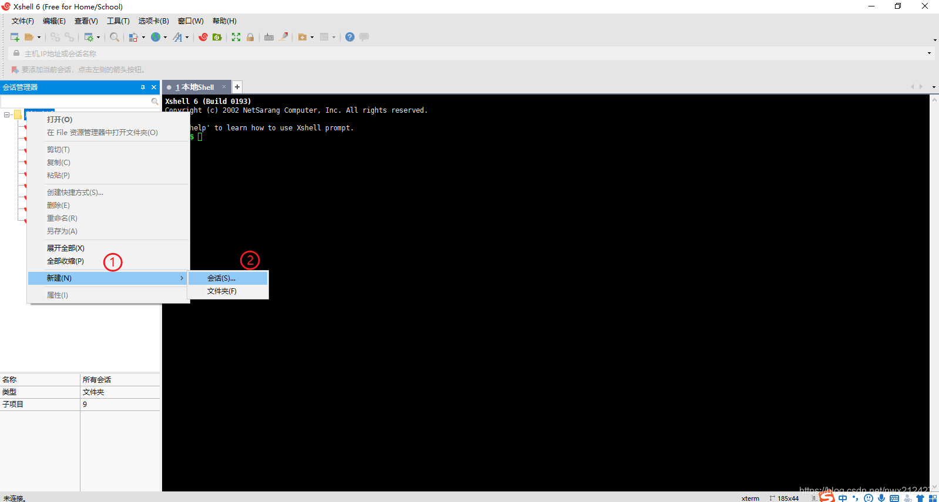This screenshot has height=502, width=939.
Task: Add a new tab with plus button
Action: (x=237, y=87)
